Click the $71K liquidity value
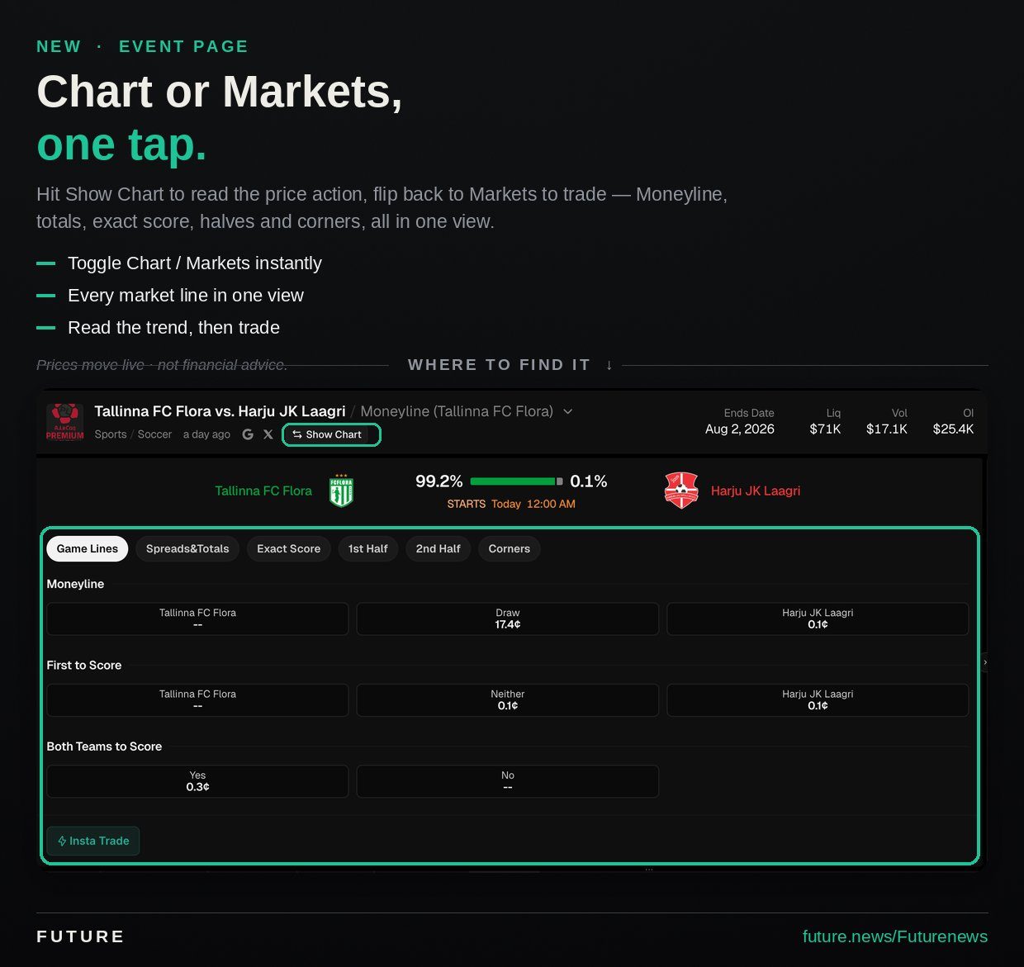The image size is (1024, 967). (825, 429)
